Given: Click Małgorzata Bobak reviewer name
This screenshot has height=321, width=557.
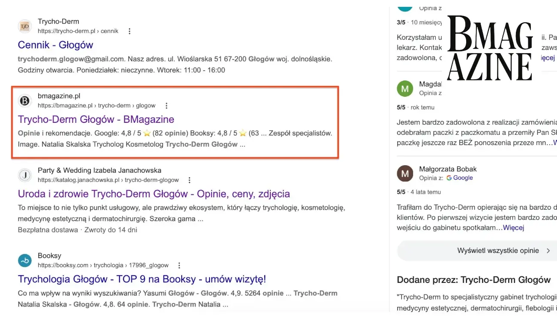Looking at the screenshot, I should coord(448,169).
